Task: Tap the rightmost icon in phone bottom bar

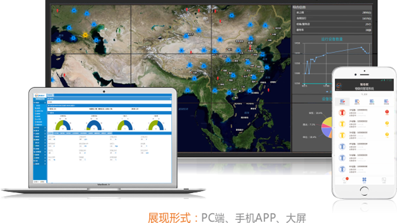Action: (x=383, y=179)
